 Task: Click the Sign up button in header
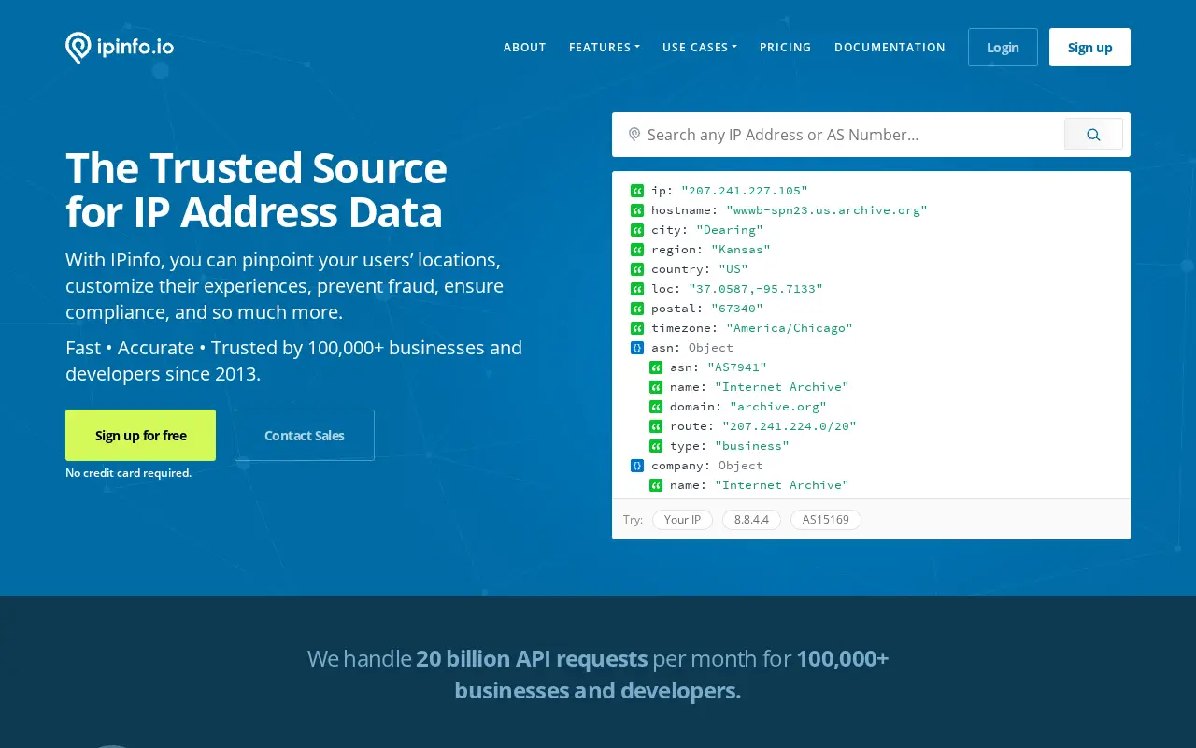tap(1089, 48)
